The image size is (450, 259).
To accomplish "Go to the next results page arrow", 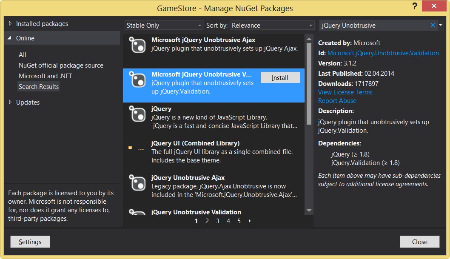I will pos(249,221).
